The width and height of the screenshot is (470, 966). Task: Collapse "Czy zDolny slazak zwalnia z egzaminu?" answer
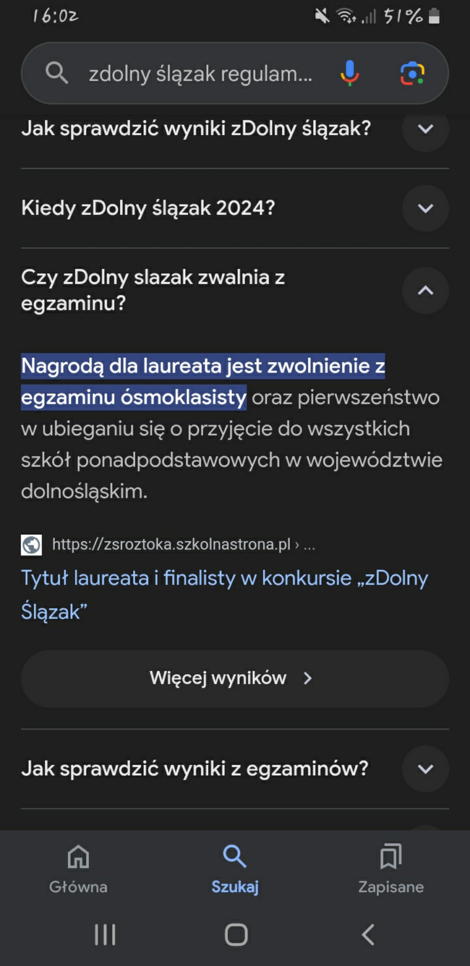(425, 291)
